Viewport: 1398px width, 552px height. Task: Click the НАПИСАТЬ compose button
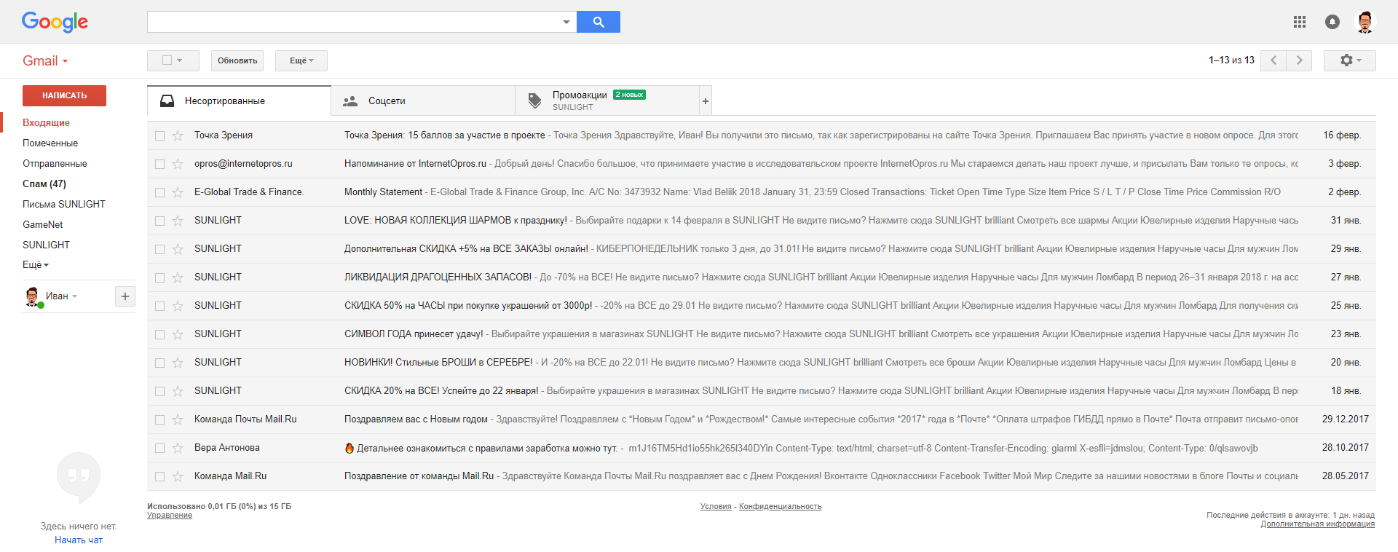[x=64, y=95]
